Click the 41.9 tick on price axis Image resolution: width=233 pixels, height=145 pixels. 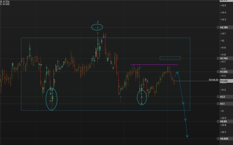(x=223, y=48)
